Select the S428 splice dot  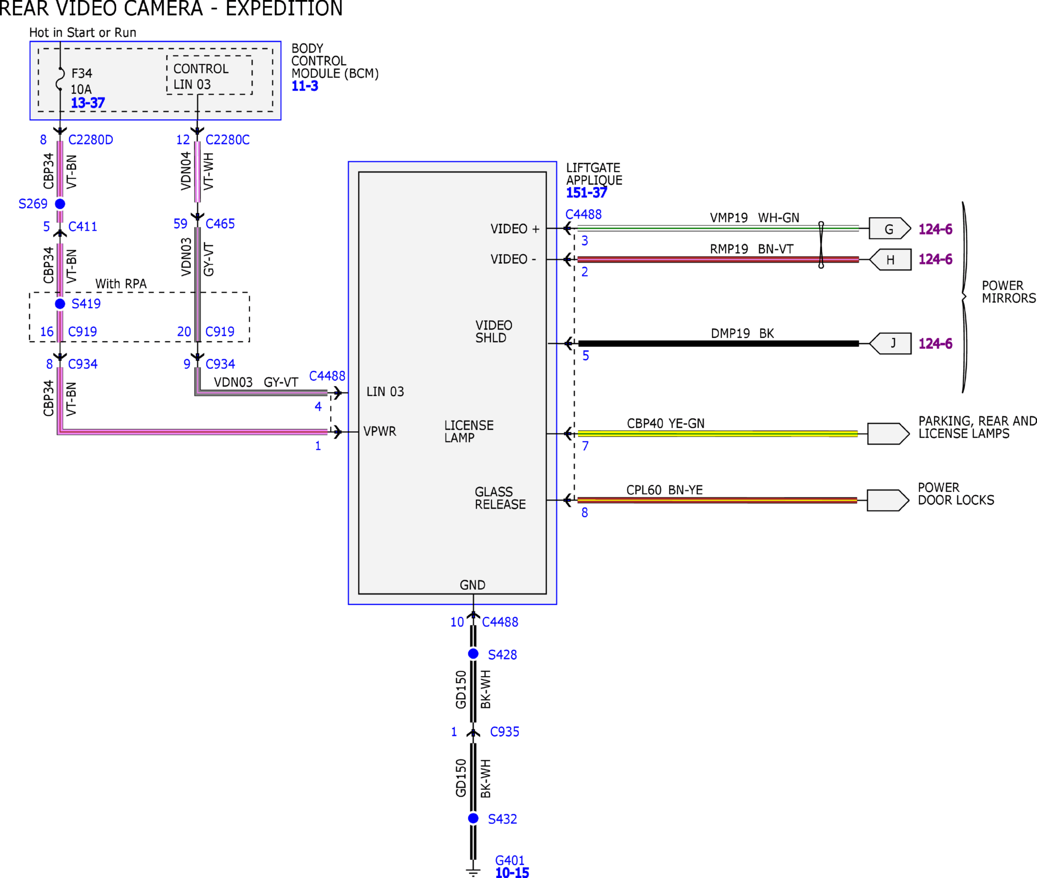pyautogui.click(x=473, y=654)
